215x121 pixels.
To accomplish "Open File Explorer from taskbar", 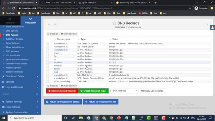I will click(81, 118).
